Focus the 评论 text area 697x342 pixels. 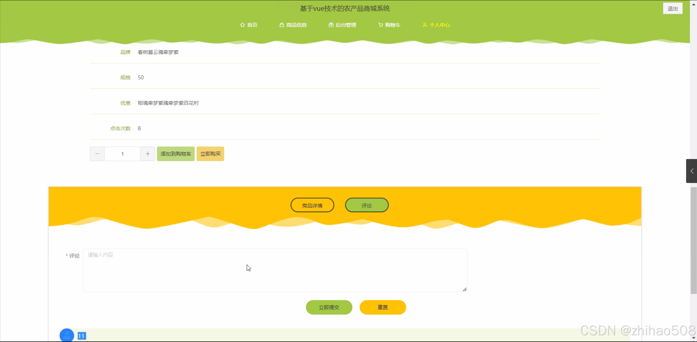pos(275,270)
